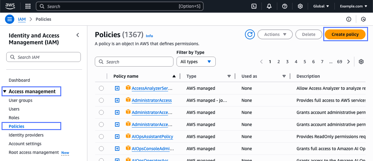Open the Example.com account menu
The width and height of the screenshot is (373, 161).
coord(353,6)
